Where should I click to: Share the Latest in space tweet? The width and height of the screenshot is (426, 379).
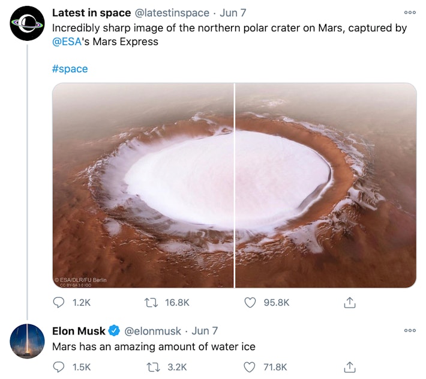(x=350, y=303)
